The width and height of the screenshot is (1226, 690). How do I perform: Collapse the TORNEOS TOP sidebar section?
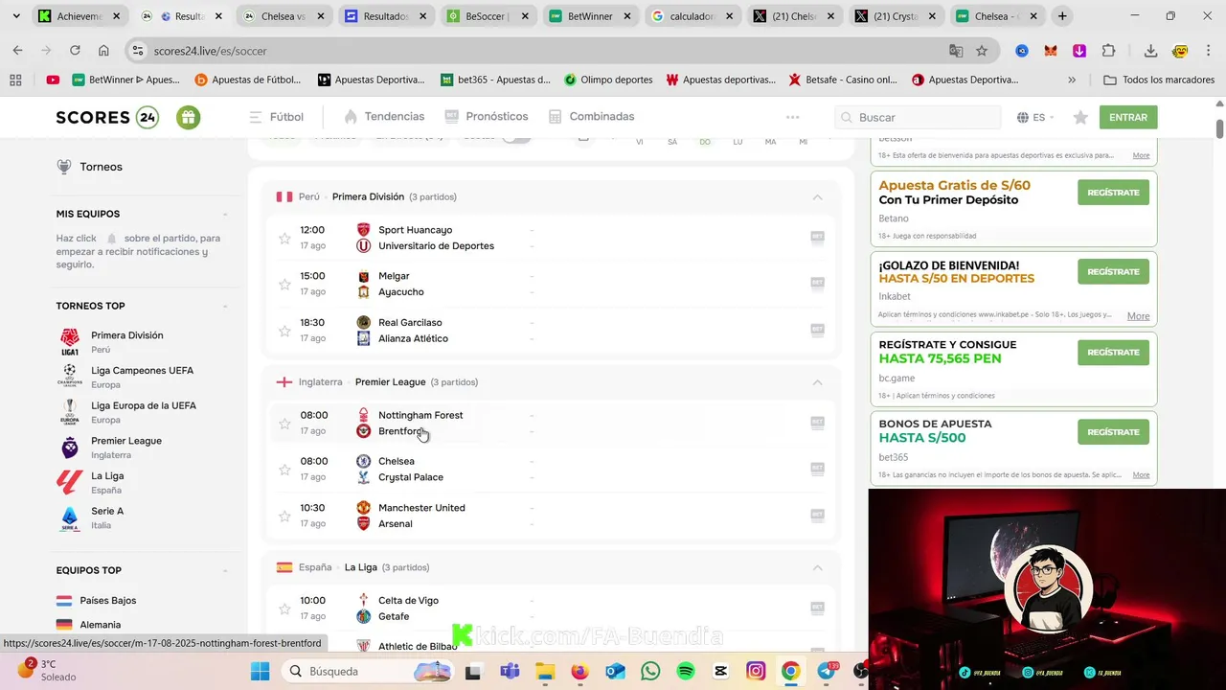[225, 307]
